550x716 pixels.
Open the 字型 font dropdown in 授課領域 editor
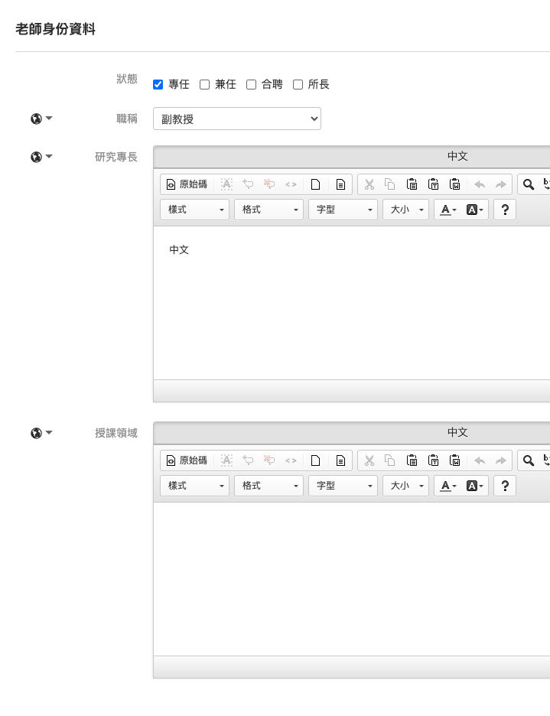point(343,486)
